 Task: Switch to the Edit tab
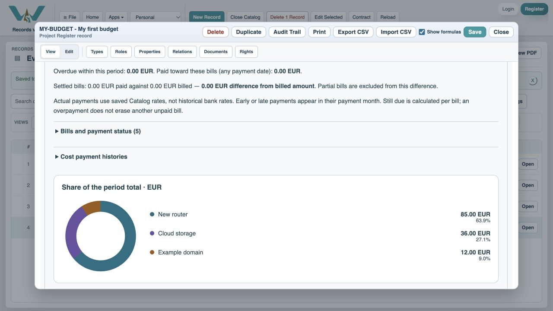[x=69, y=52]
